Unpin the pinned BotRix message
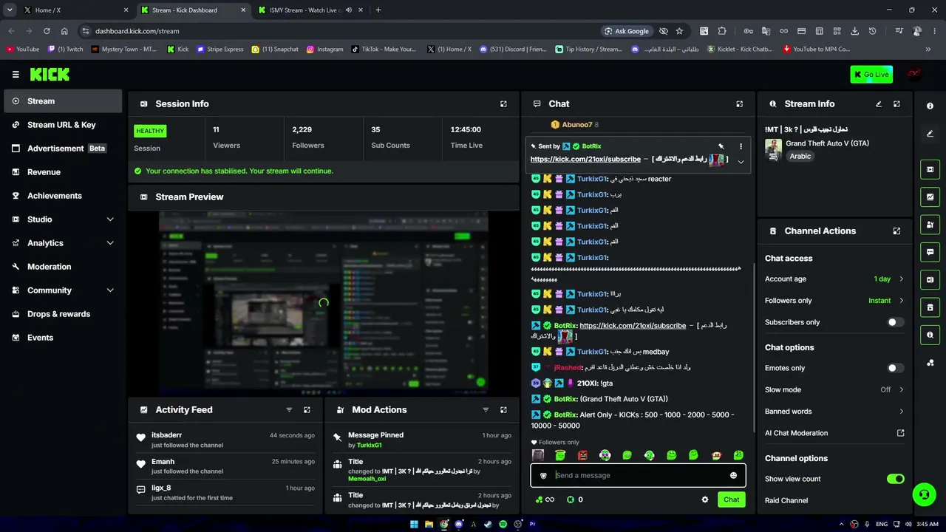This screenshot has width=946, height=532. tap(721, 146)
